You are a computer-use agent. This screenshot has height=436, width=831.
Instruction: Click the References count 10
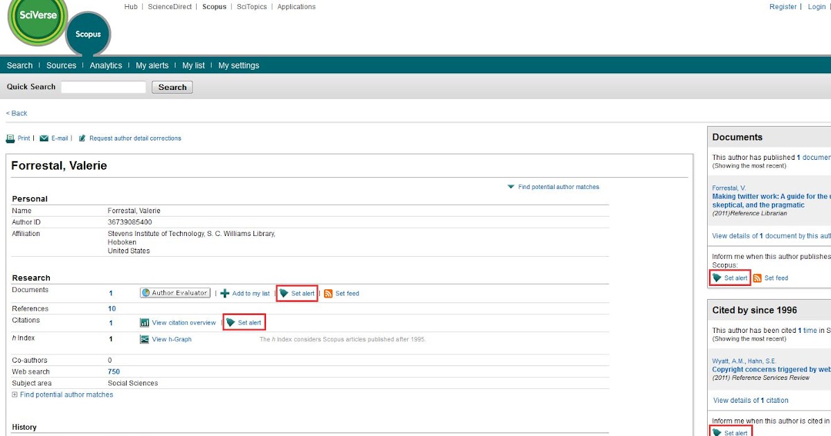[x=112, y=309]
